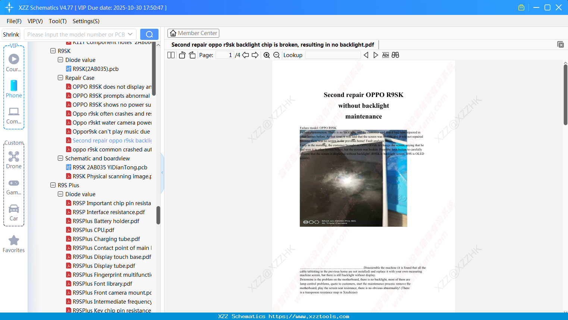Find previous lookup match

pos(366,55)
